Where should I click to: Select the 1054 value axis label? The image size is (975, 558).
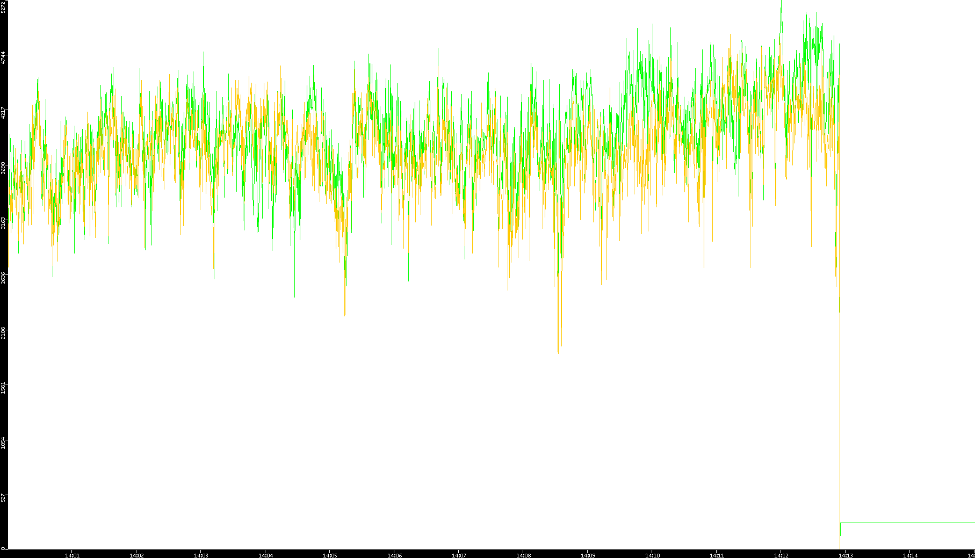(3, 443)
